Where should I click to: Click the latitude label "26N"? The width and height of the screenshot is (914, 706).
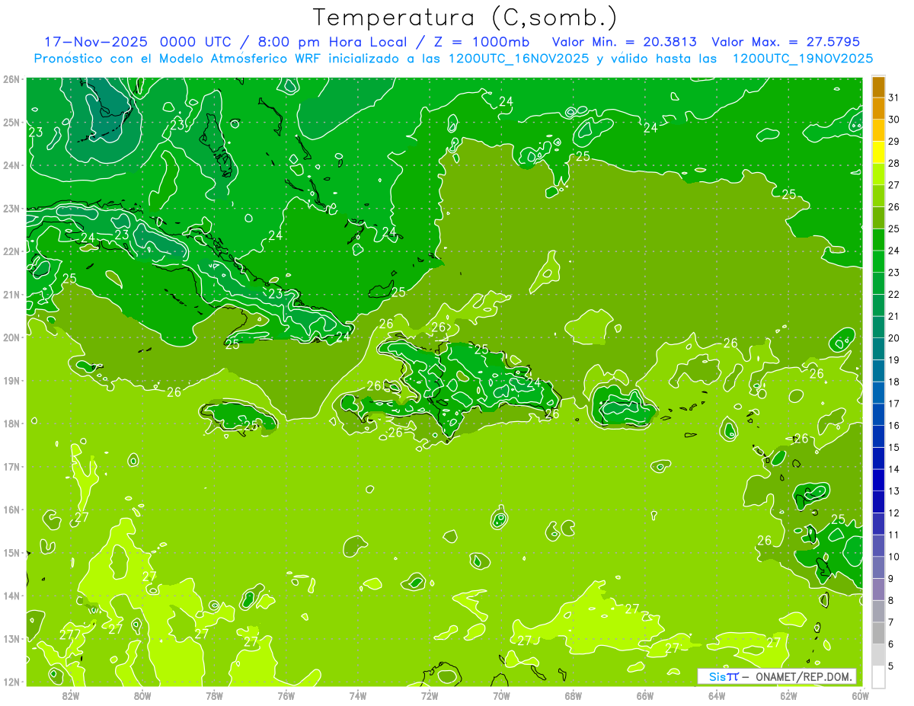pyautogui.click(x=12, y=79)
